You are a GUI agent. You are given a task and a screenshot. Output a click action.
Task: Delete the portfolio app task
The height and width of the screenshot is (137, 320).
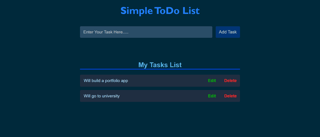click(230, 81)
